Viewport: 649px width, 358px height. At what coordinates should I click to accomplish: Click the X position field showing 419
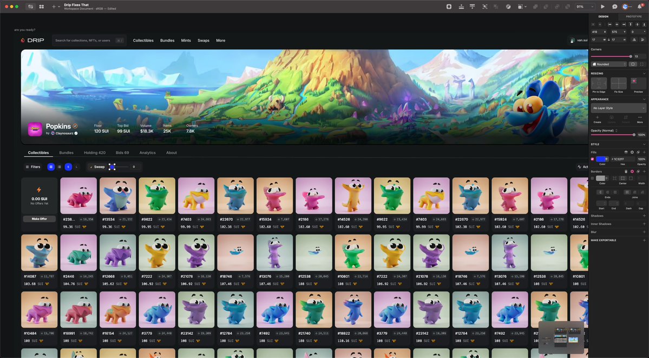[x=599, y=32]
